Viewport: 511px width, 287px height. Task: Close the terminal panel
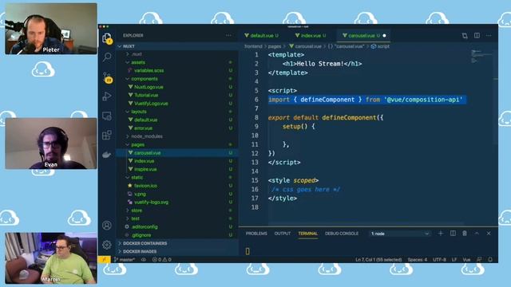(489, 234)
